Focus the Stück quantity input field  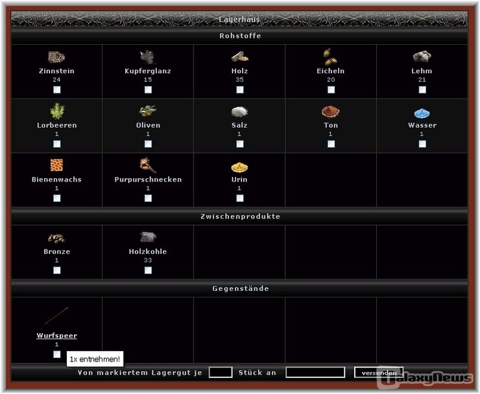click(221, 372)
